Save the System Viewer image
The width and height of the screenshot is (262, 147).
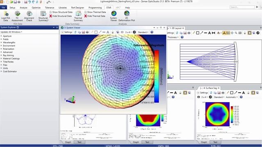(83, 32)
